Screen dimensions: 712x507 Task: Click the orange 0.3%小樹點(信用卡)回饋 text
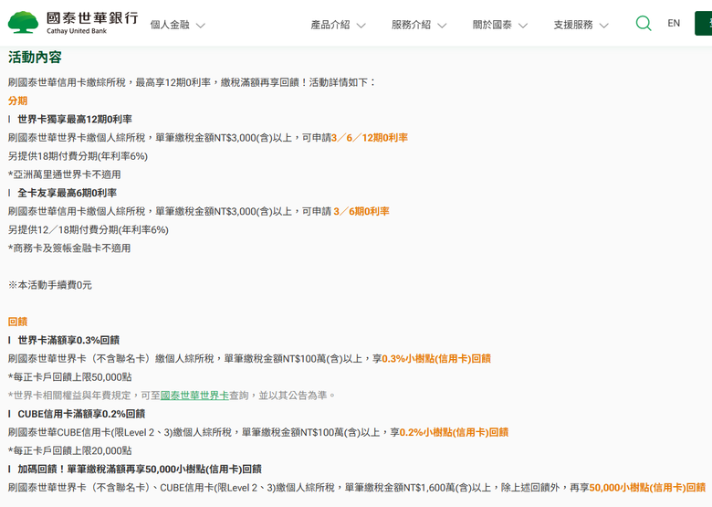pos(436,358)
